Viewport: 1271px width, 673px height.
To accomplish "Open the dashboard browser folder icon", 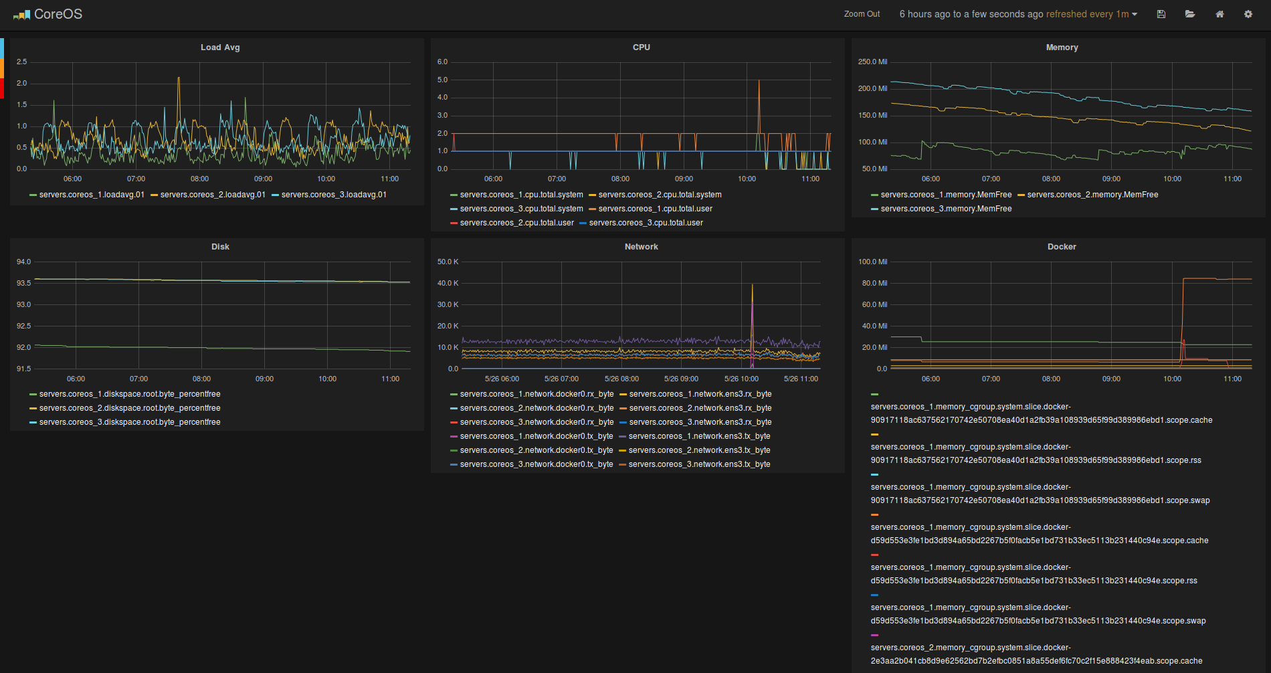I will click(x=1190, y=13).
